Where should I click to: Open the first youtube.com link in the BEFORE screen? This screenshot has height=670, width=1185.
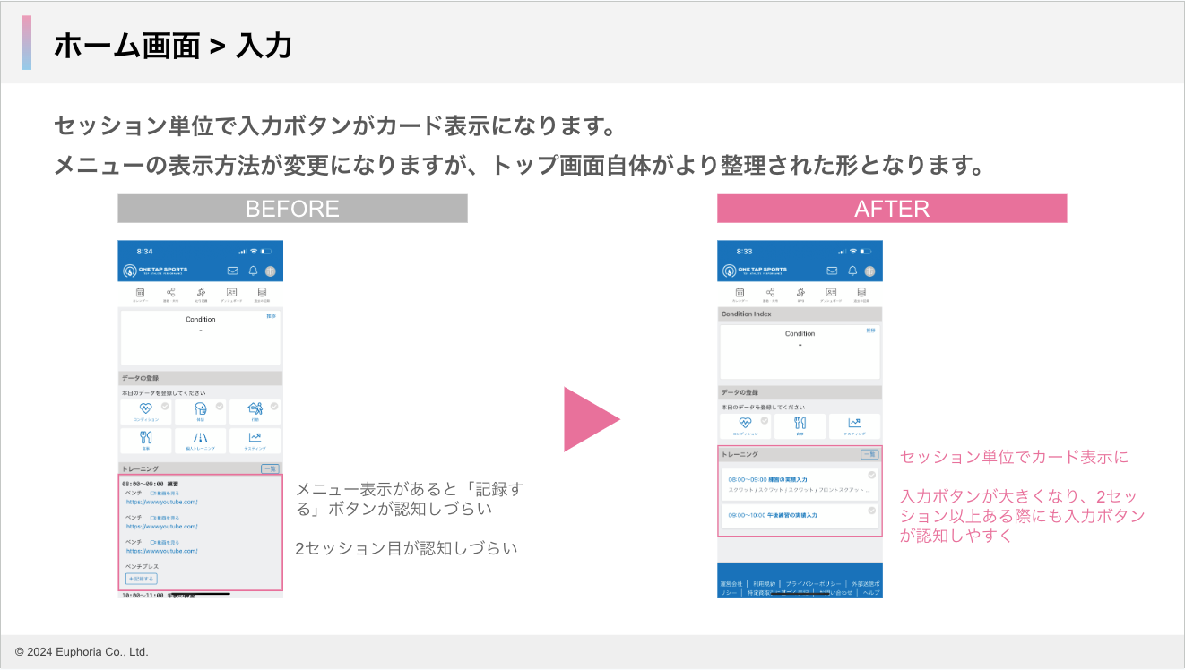point(162,502)
